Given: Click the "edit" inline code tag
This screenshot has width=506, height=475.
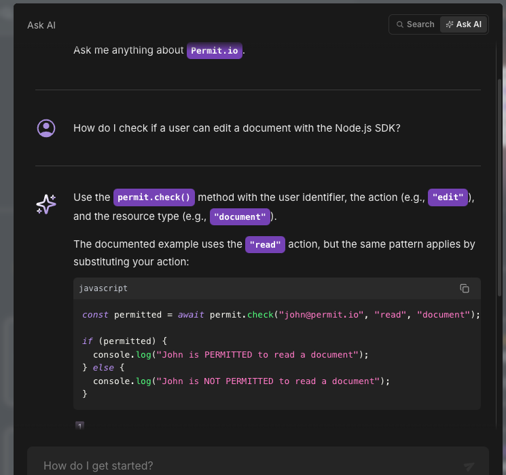Looking at the screenshot, I should 448,197.
